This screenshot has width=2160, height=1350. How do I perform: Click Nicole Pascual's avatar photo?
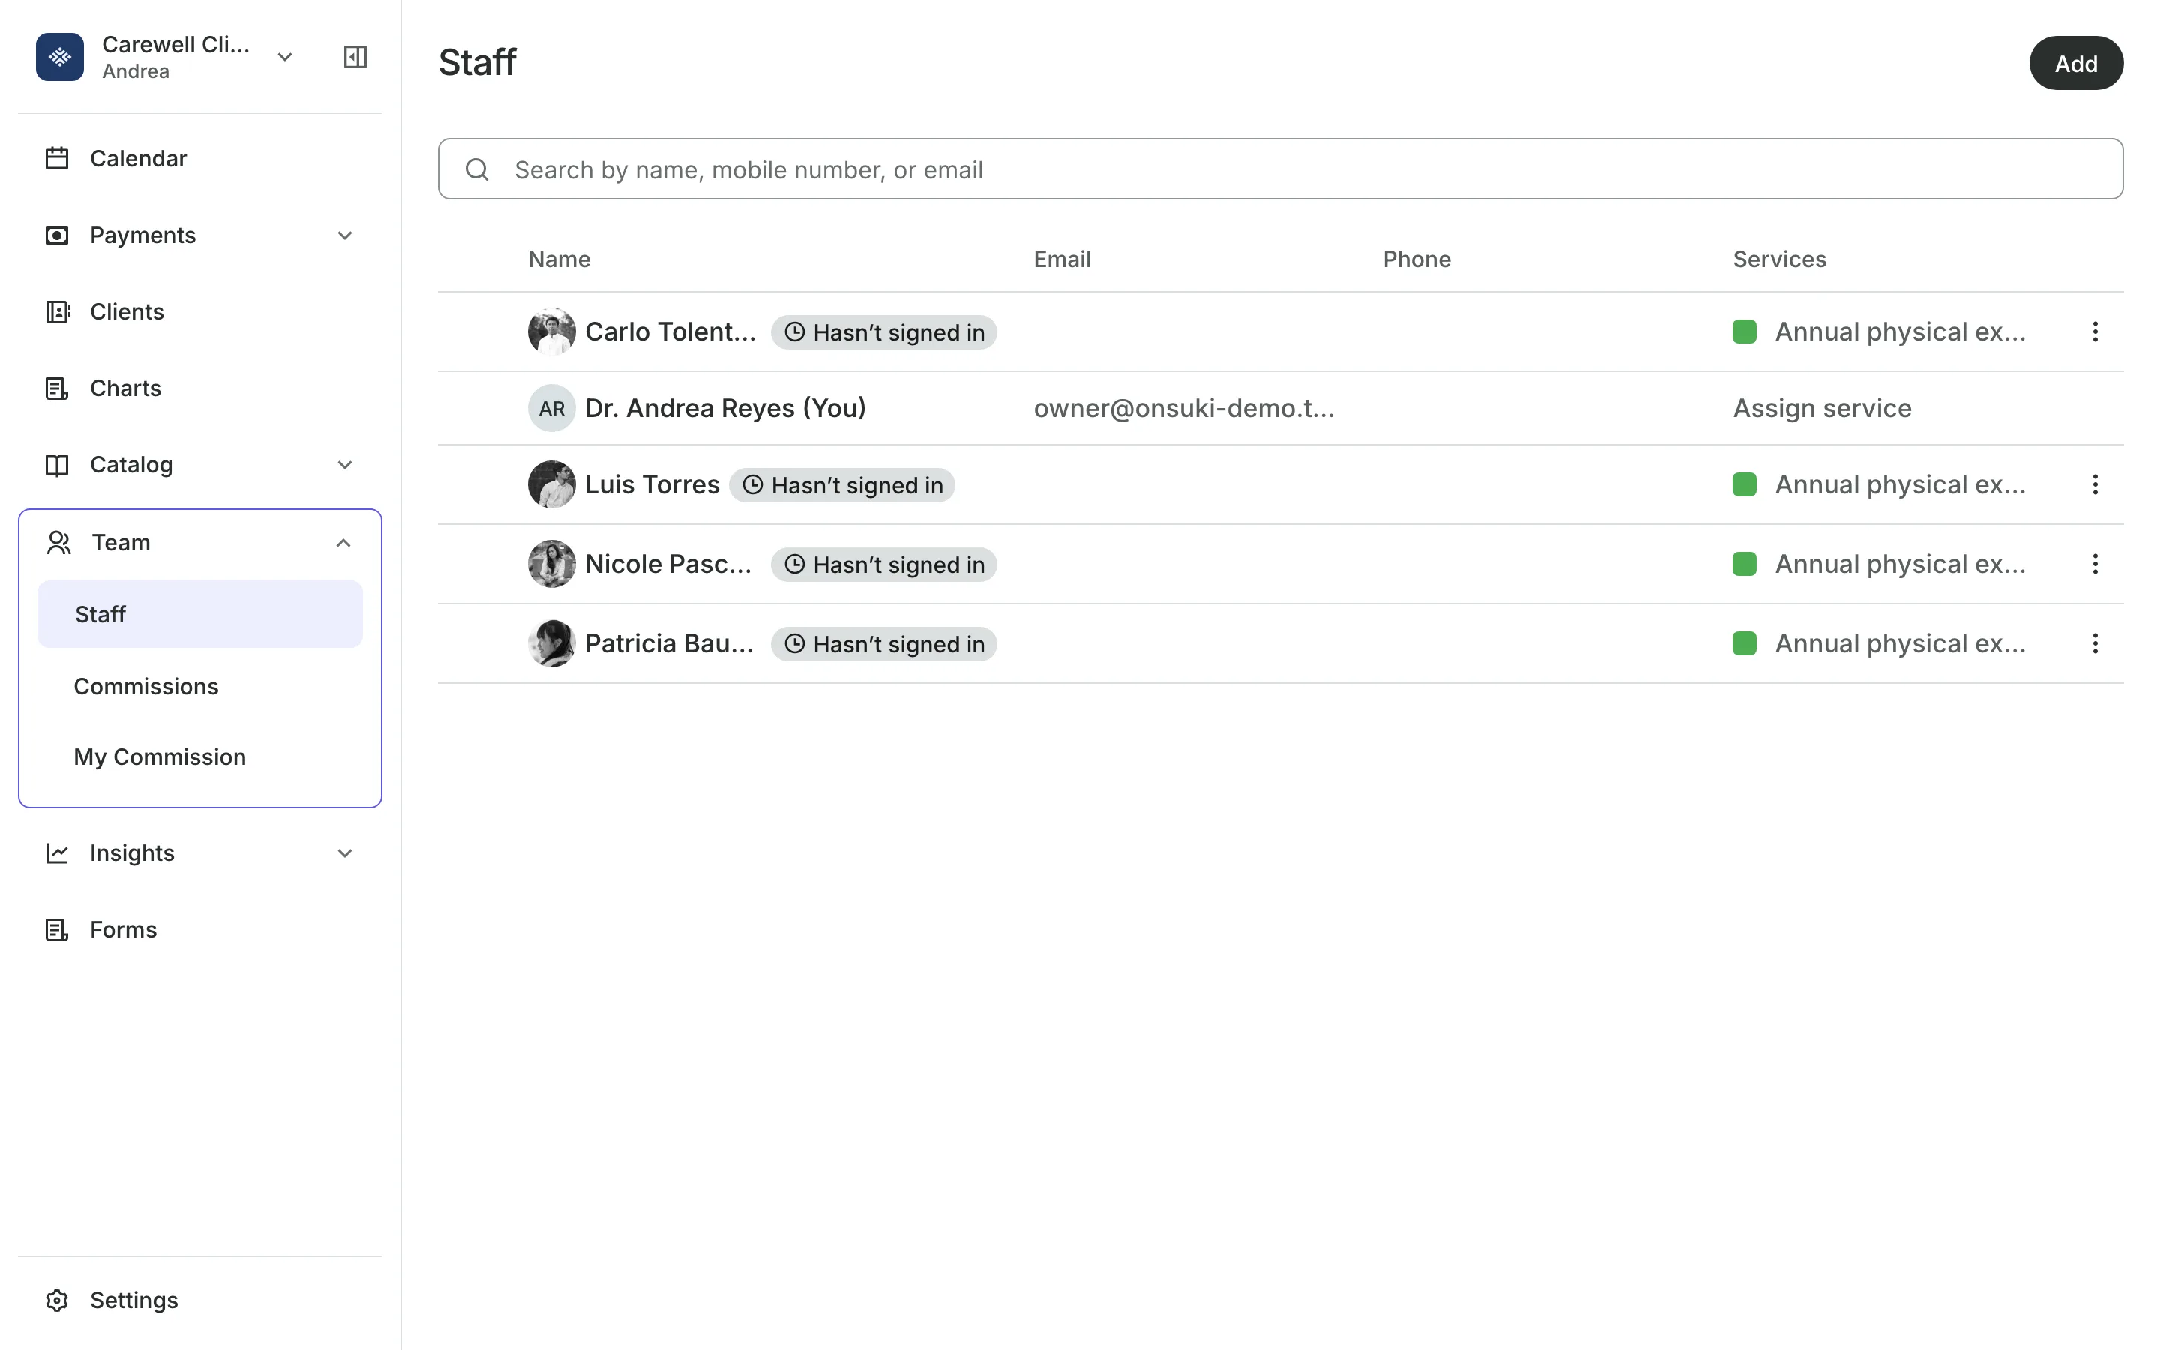(551, 563)
